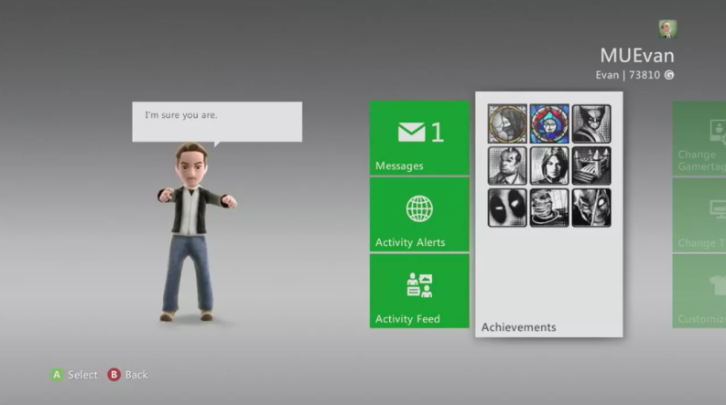Select the hooded masked face achievement thumbnail
The height and width of the screenshot is (405, 726).
[507, 124]
